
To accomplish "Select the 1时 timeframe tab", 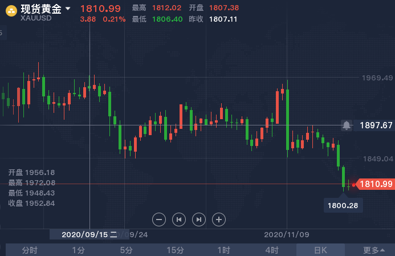I will 223,250.
